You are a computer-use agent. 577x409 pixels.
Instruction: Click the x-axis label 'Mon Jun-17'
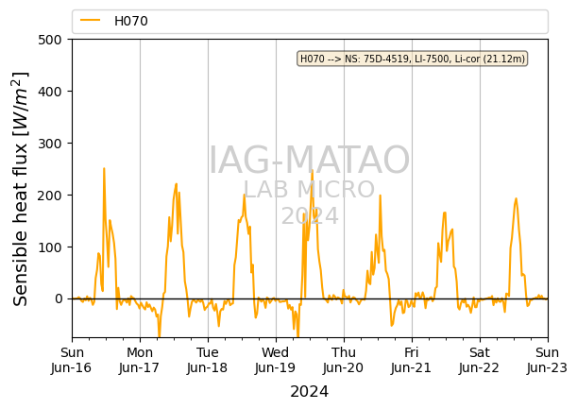pos(139,360)
